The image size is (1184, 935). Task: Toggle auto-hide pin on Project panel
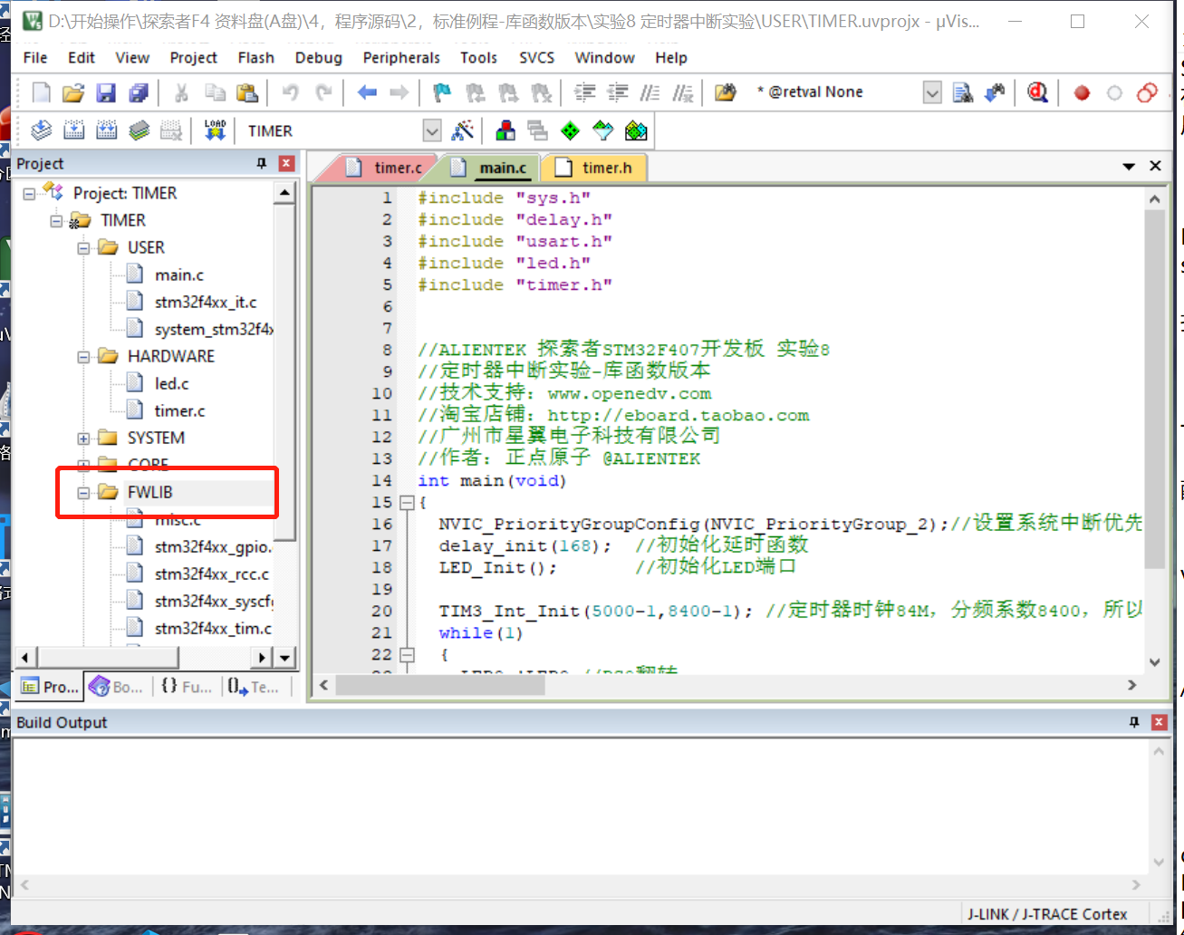(262, 163)
